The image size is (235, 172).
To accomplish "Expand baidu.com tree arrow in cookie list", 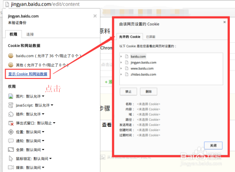I will click(x=121, y=56).
